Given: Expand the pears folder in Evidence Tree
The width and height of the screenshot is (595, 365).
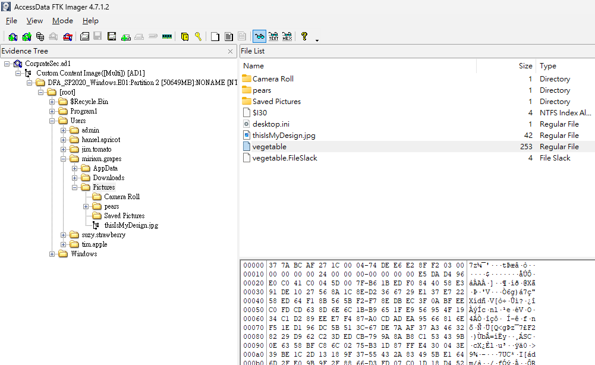Looking at the screenshot, I should click(86, 206).
